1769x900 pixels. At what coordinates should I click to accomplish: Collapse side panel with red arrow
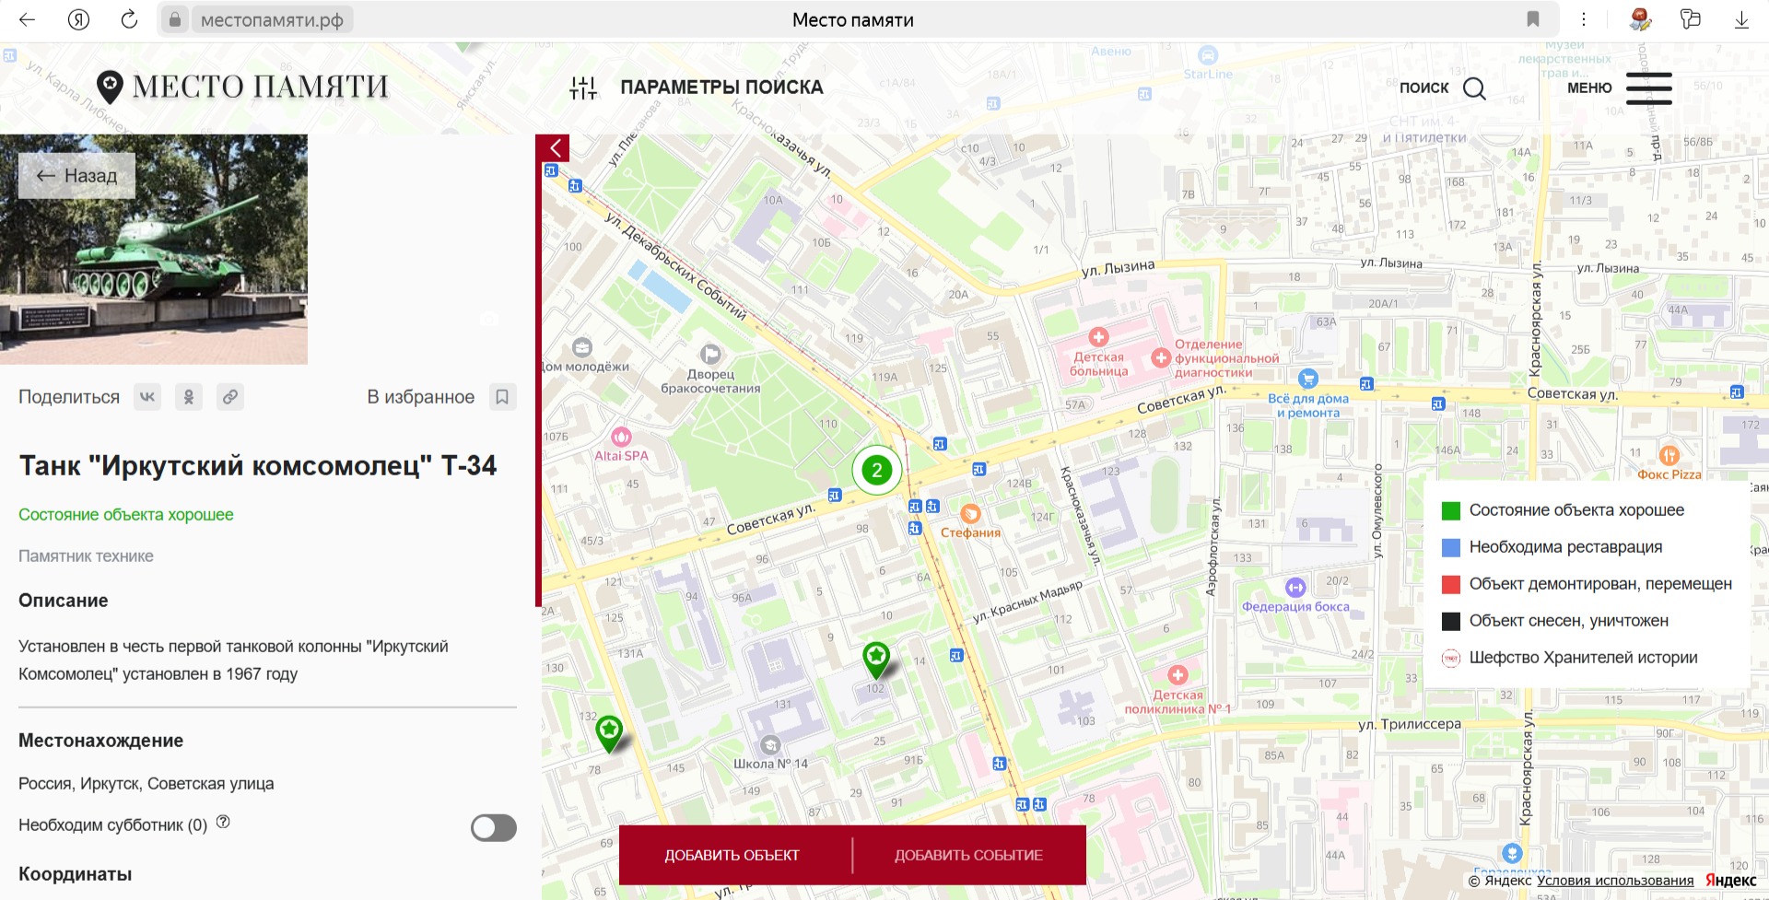[x=555, y=148]
